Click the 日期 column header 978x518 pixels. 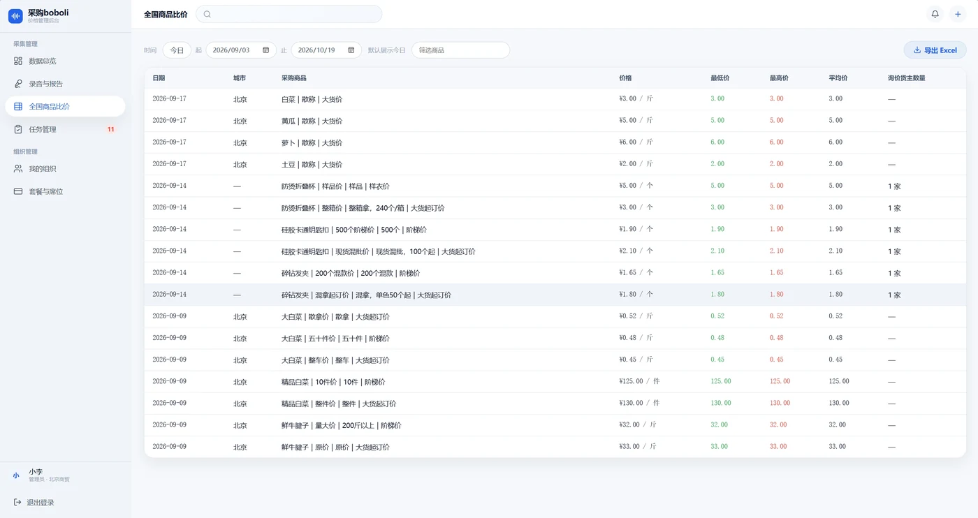tap(159, 78)
